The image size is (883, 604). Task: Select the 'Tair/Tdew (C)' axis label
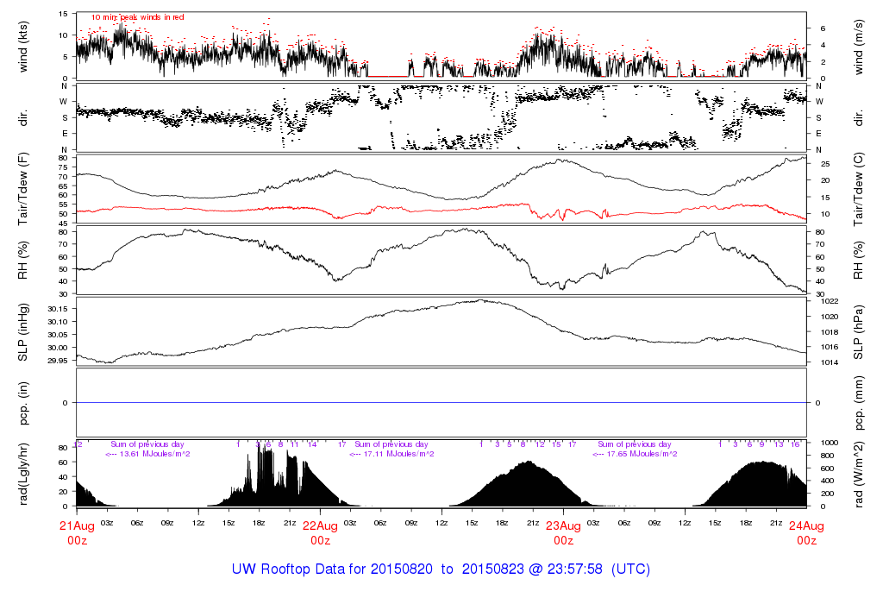[x=861, y=190]
